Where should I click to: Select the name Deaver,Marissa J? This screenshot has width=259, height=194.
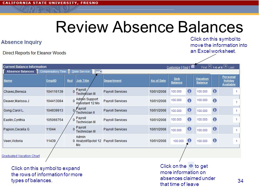tap(16, 101)
